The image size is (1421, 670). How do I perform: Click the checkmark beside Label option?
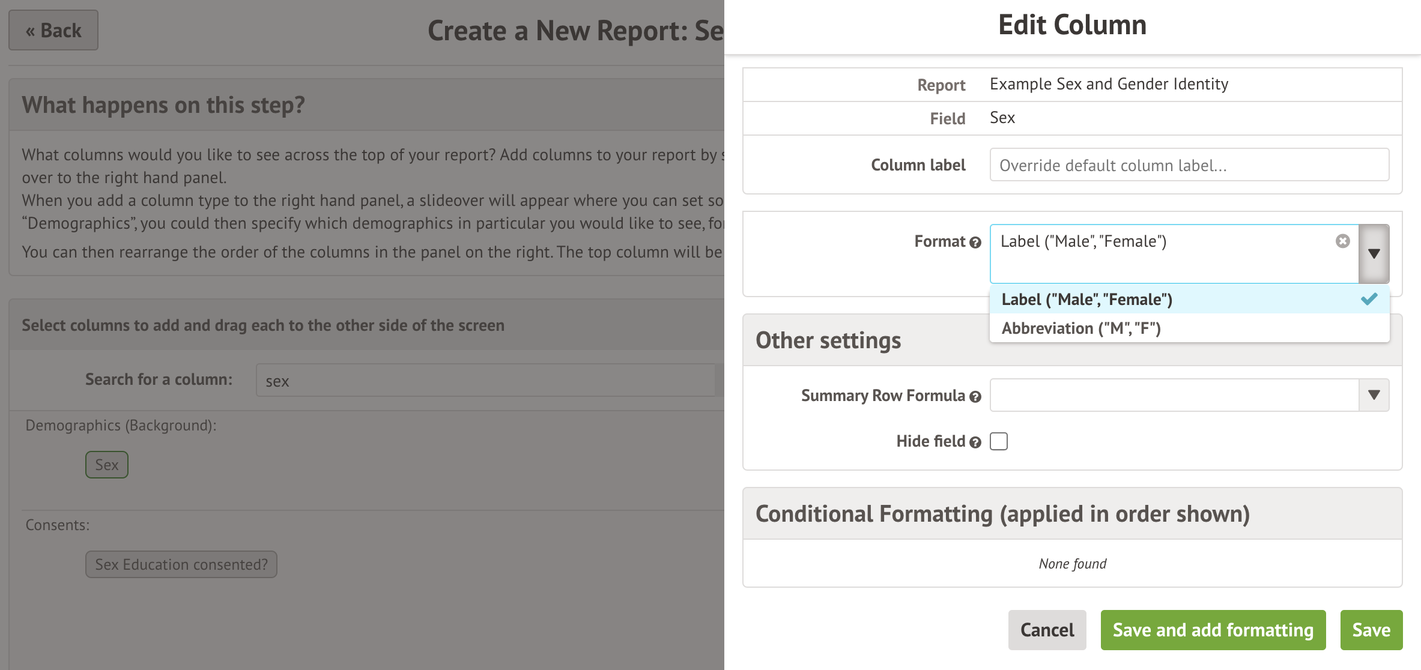pos(1369,299)
